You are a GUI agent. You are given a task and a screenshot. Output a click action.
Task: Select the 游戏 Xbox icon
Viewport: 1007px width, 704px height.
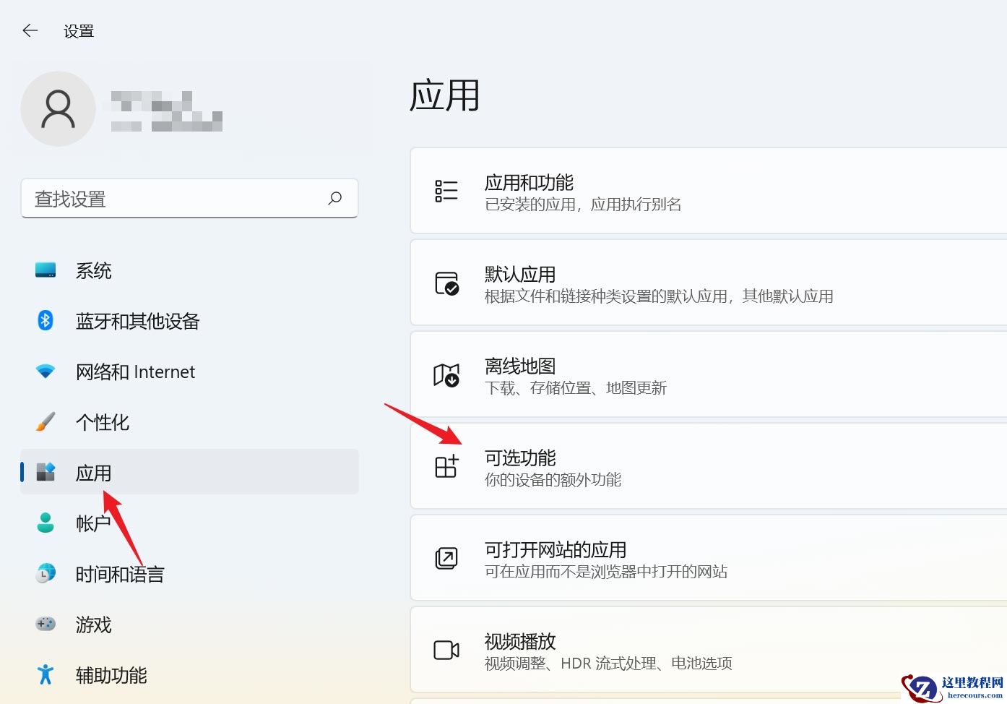(45, 624)
